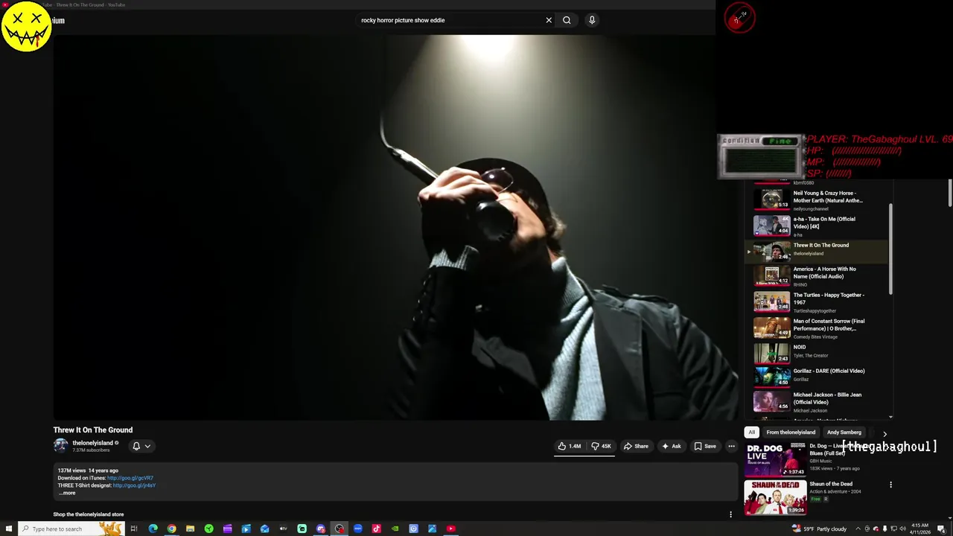Save the video to a playlist
953x536 pixels.
(x=705, y=446)
